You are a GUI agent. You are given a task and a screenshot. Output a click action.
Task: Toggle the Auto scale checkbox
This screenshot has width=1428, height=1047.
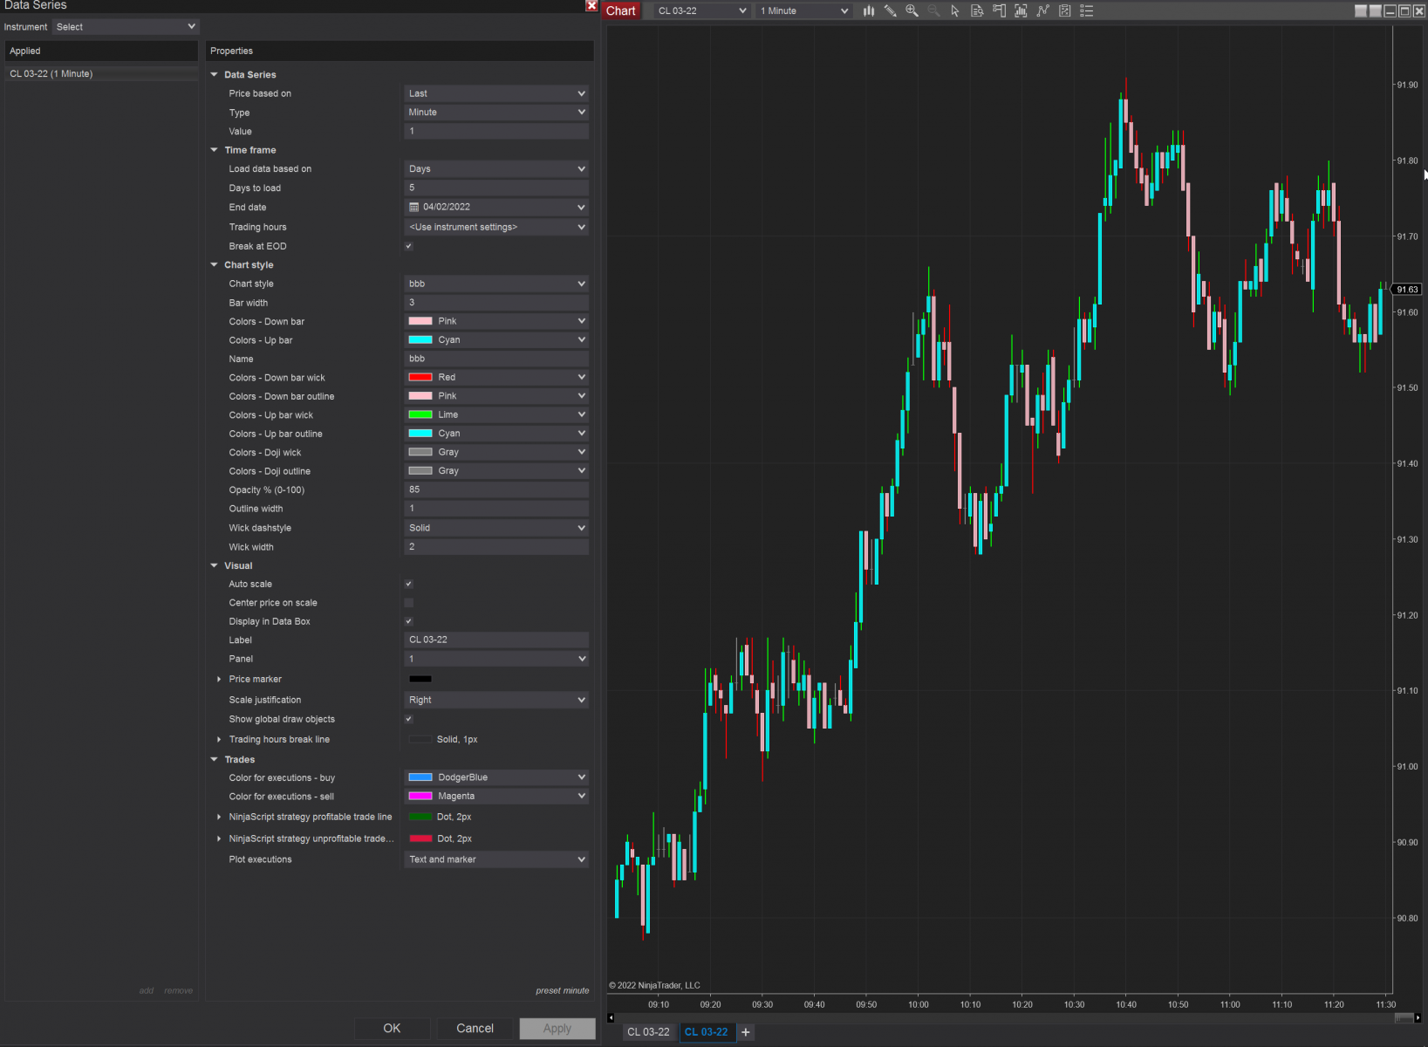(409, 585)
